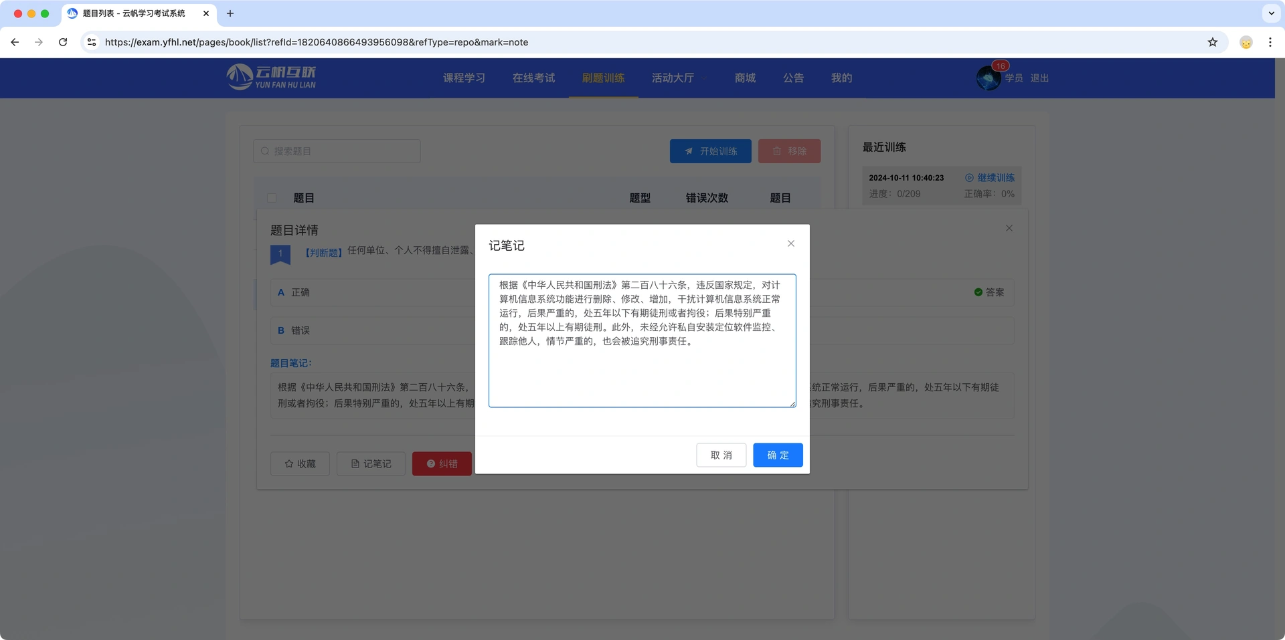Close the 题目详情 panel X icon
This screenshot has width=1285, height=640.
tap(1009, 228)
